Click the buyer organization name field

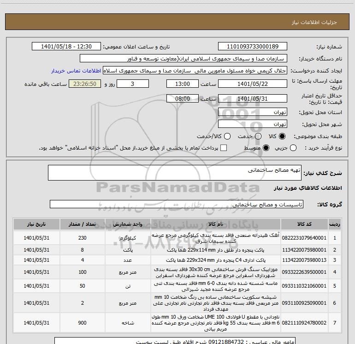click(183, 59)
